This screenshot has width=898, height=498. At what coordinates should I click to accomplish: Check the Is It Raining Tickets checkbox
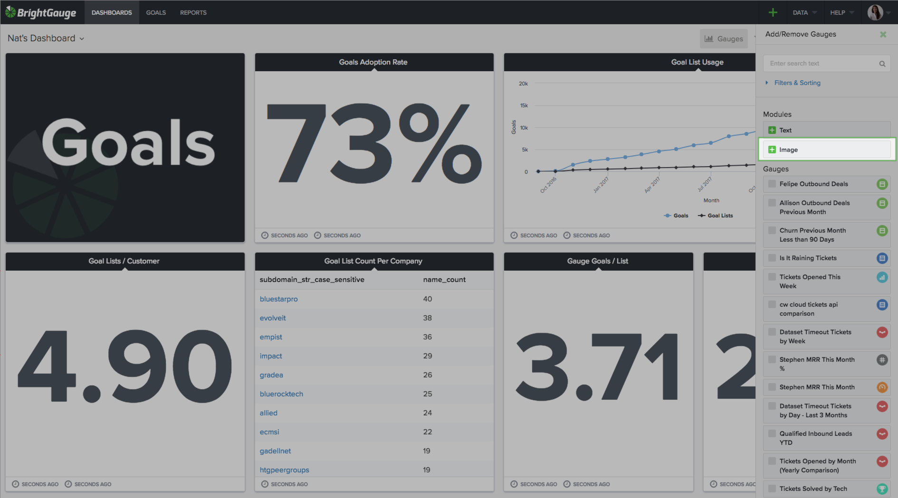(x=772, y=258)
